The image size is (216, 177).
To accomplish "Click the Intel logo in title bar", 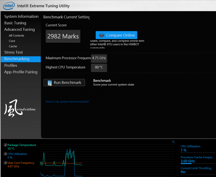I will (9, 6).
